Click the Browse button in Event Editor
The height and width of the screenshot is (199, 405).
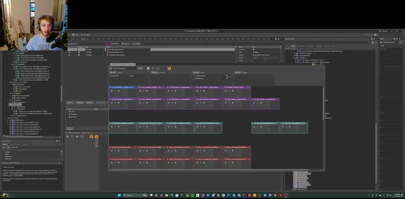click(89, 102)
